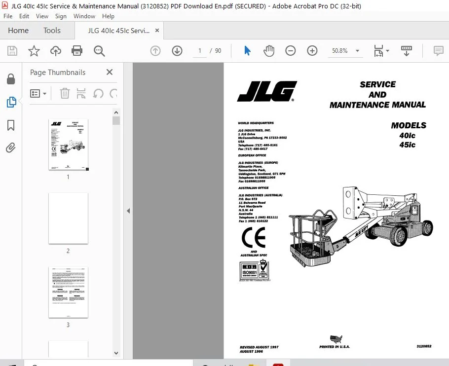Go to next page arrow

point(177,51)
